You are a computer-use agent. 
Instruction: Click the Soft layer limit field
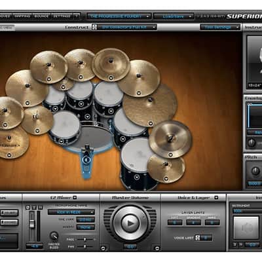(x=175, y=223)
